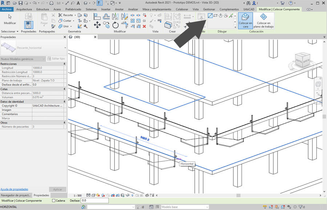Click Colocar en plano de trabajo

264,20
